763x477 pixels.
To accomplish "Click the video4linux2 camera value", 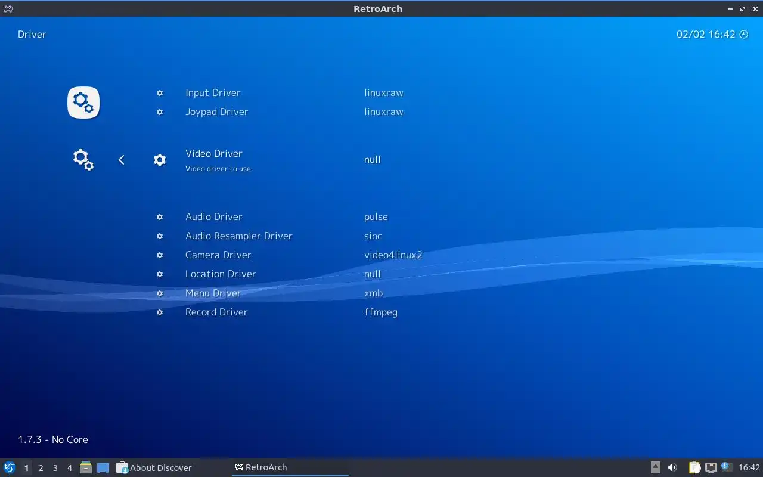I will 393,255.
